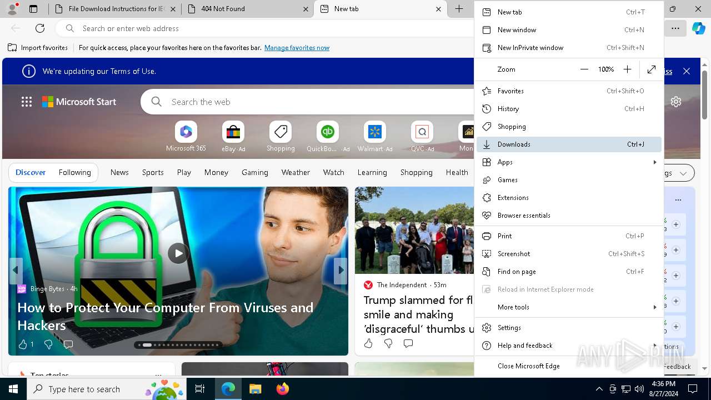711x400 pixels.
Task: Switch to 404 Not Found tab
Action: coord(247,9)
